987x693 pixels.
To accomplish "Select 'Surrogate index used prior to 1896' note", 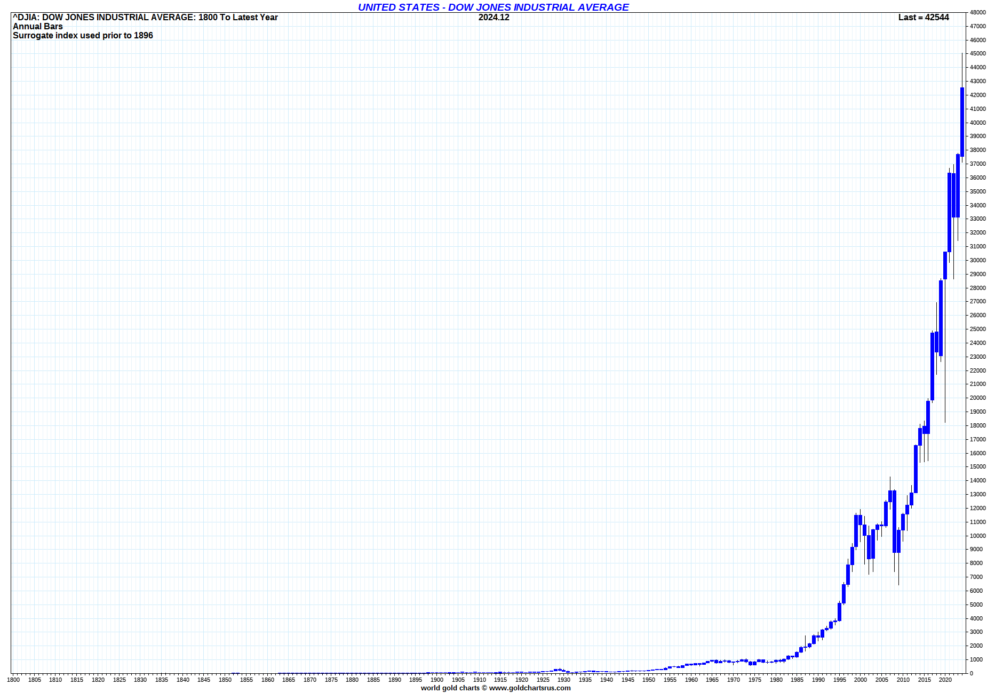I will [83, 35].
